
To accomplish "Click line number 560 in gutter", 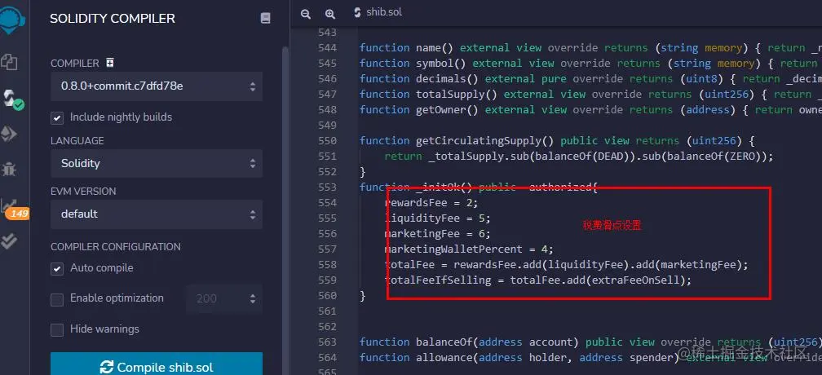I will point(327,296).
